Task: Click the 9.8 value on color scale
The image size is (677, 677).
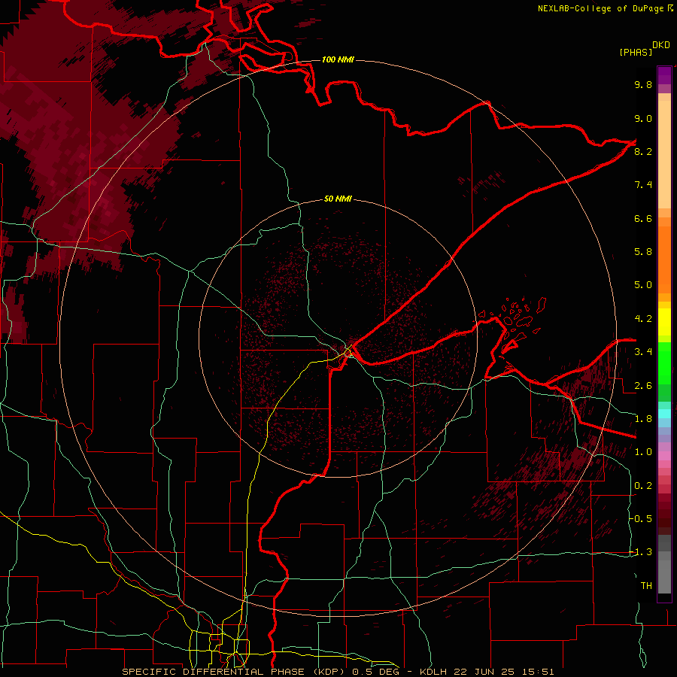Action: tap(643, 84)
